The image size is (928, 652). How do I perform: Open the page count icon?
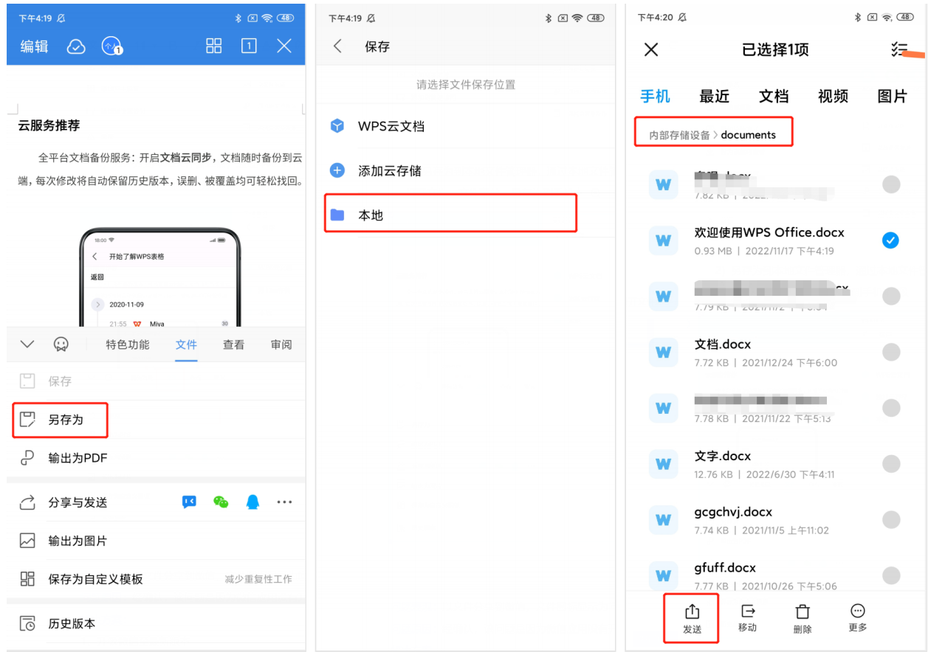[249, 46]
